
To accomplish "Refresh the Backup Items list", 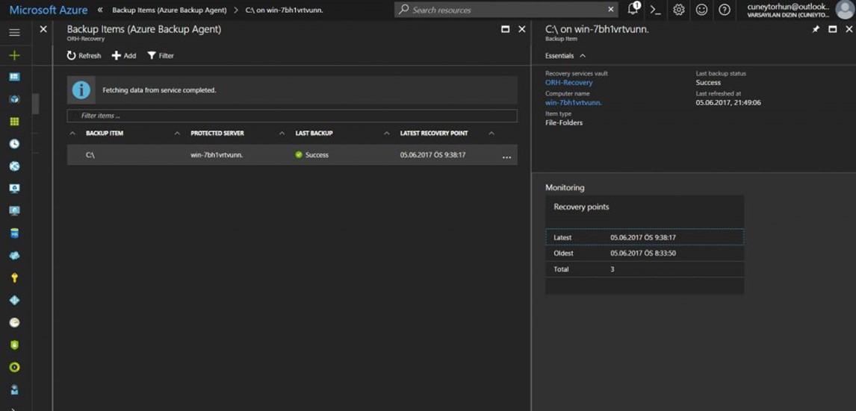I will tap(84, 56).
